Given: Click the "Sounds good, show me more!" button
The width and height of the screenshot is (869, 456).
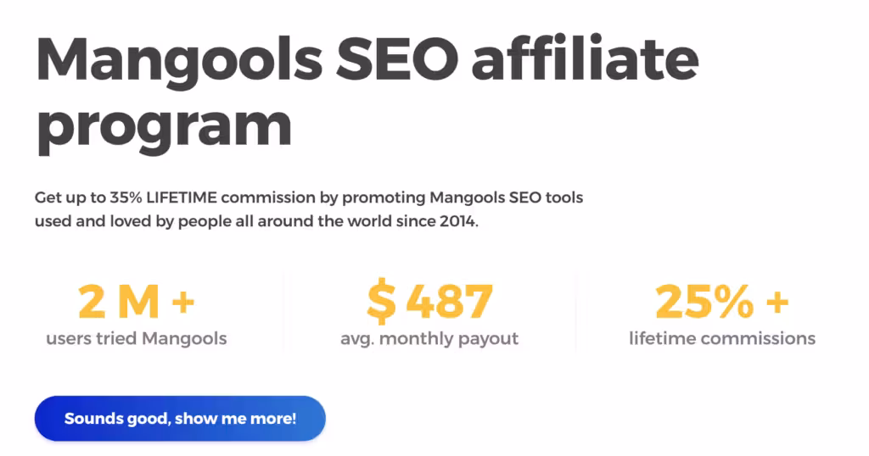Looking at the screenshot, I should point(180,419).
